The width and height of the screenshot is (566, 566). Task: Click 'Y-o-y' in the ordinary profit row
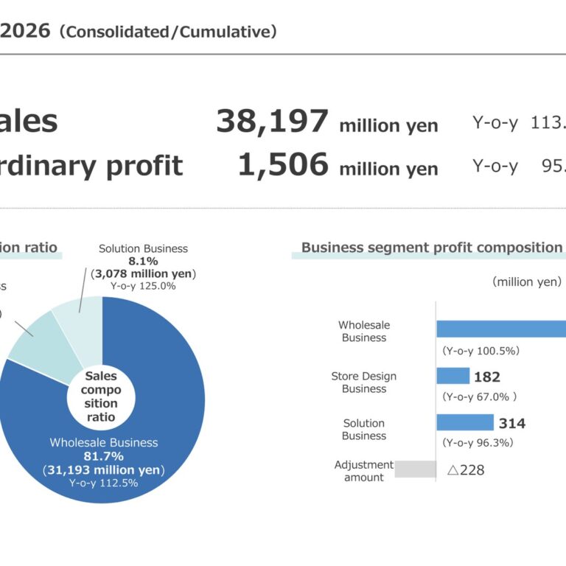[x=495, y=167]
